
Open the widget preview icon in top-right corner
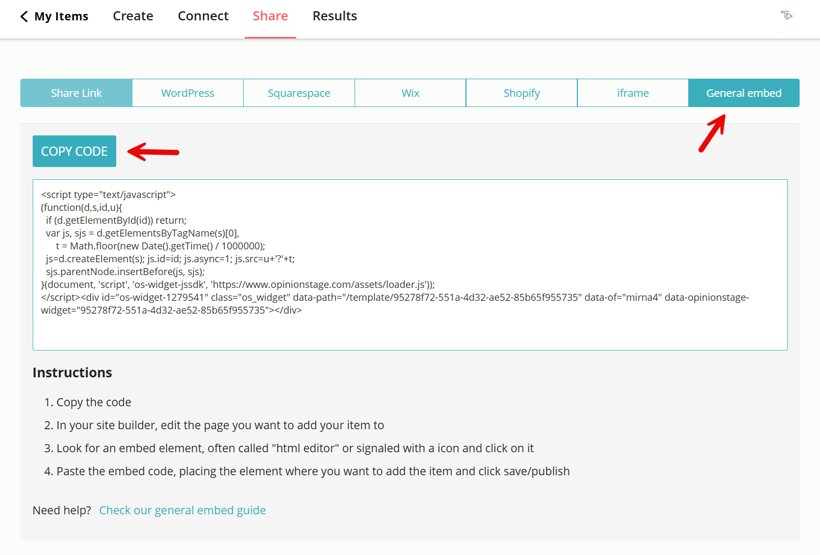[786, 16]
